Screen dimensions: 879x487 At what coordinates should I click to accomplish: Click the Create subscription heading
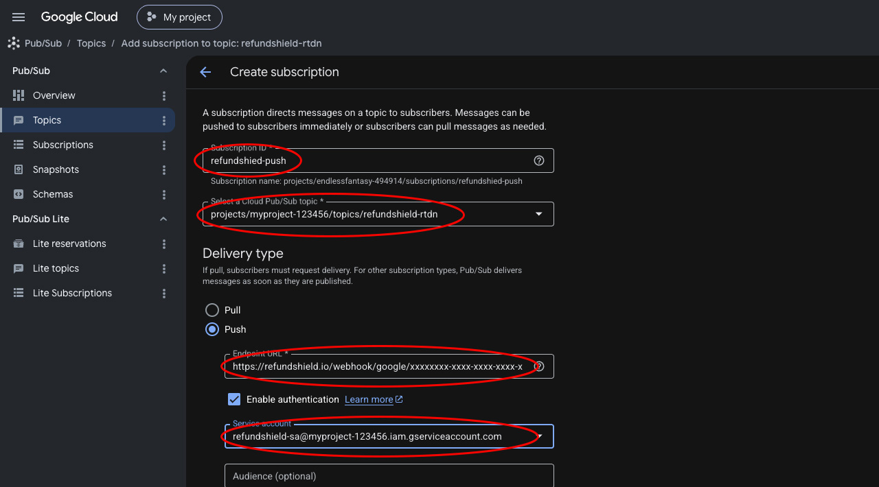click(284, 72)
